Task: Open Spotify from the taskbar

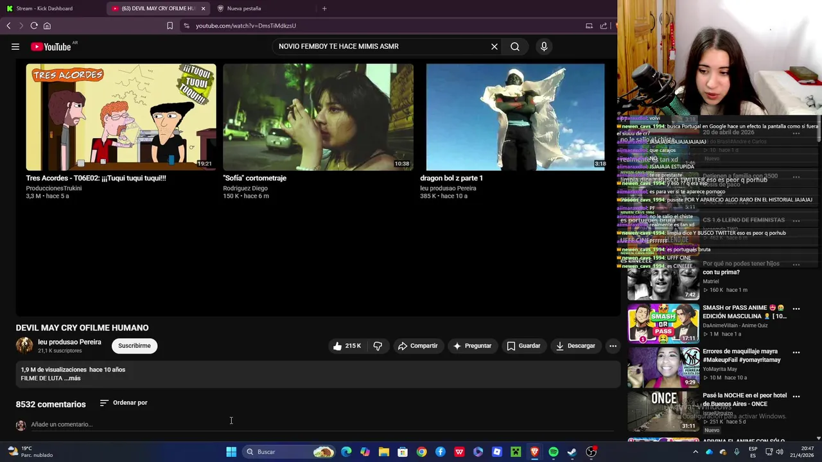Action: [x=554, y=452]
